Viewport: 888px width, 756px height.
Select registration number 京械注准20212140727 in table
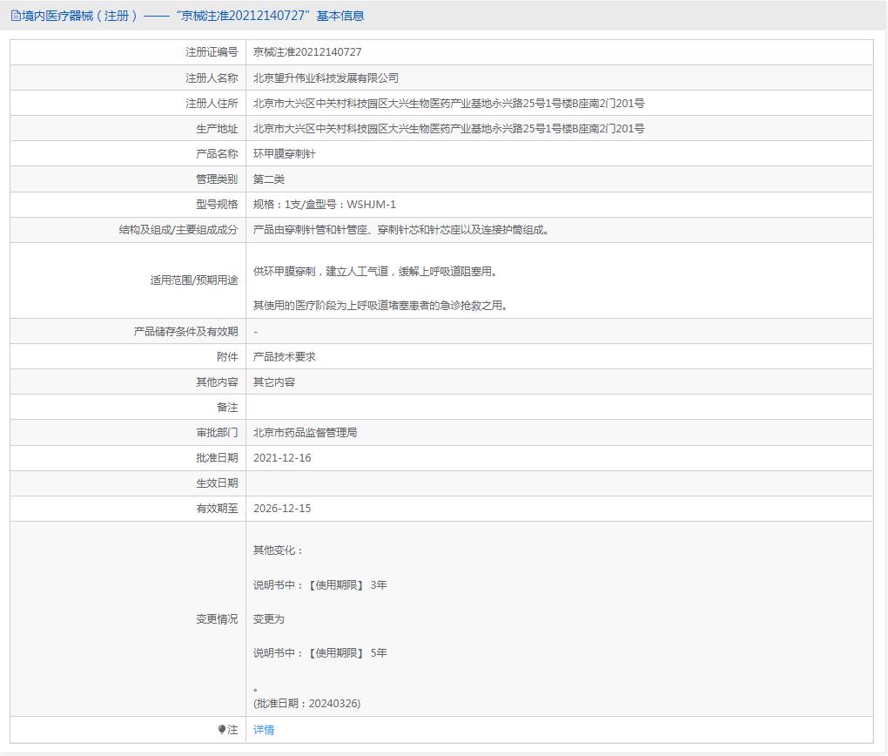coord(307,52)
